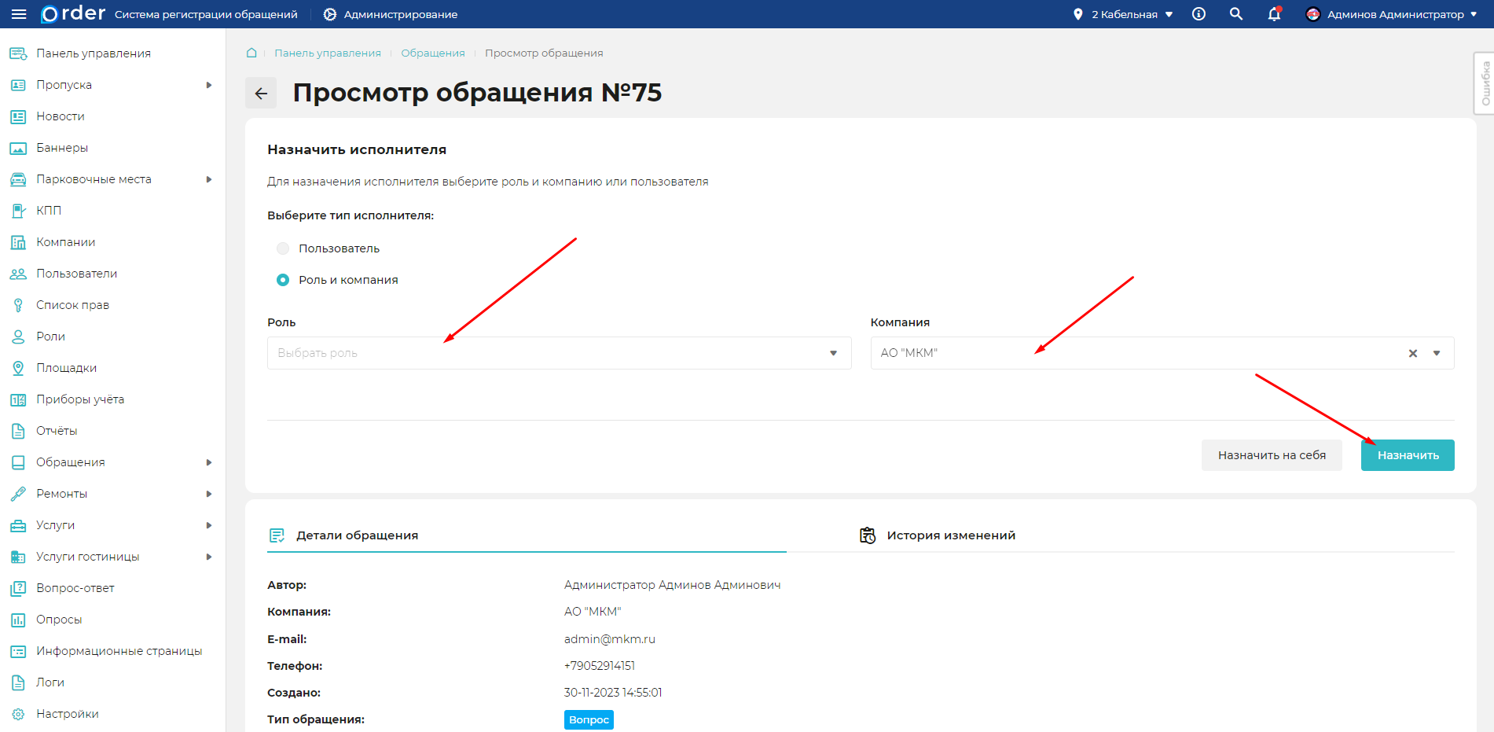Open the Обращения breadcrumb link

click(432, 53)
